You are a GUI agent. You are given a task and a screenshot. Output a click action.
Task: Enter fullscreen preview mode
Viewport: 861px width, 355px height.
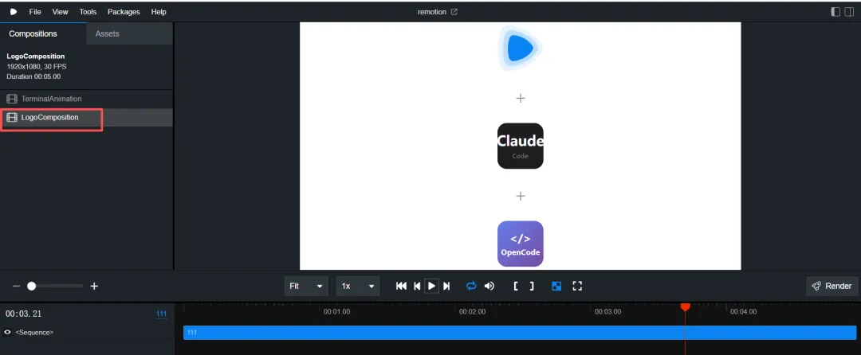(x=577, y=286)
